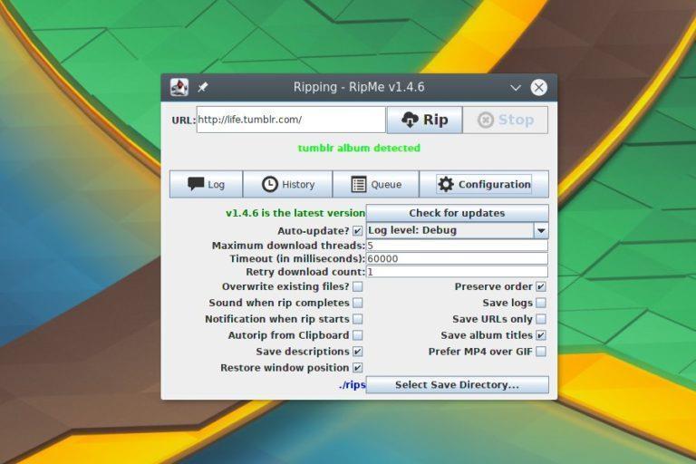Click the 'Ripping - RipMe v1.4.6' title bar text
The width and height of the screenshot is (696, 464).
click(359, 87)
